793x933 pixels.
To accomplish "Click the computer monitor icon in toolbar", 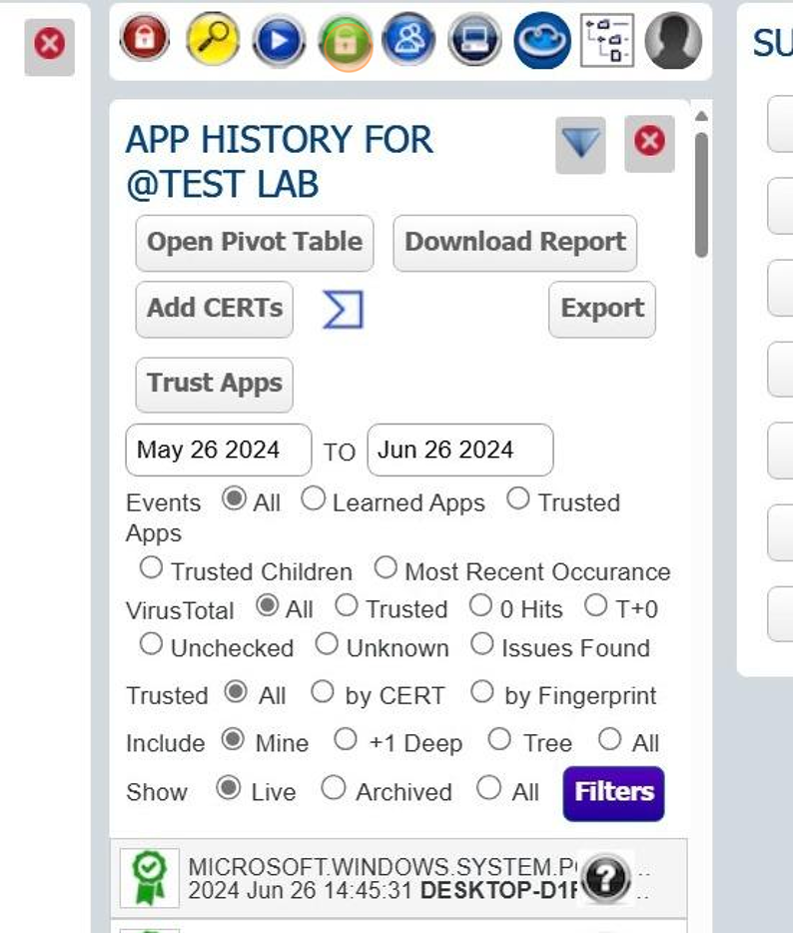I will coord(475,41).
